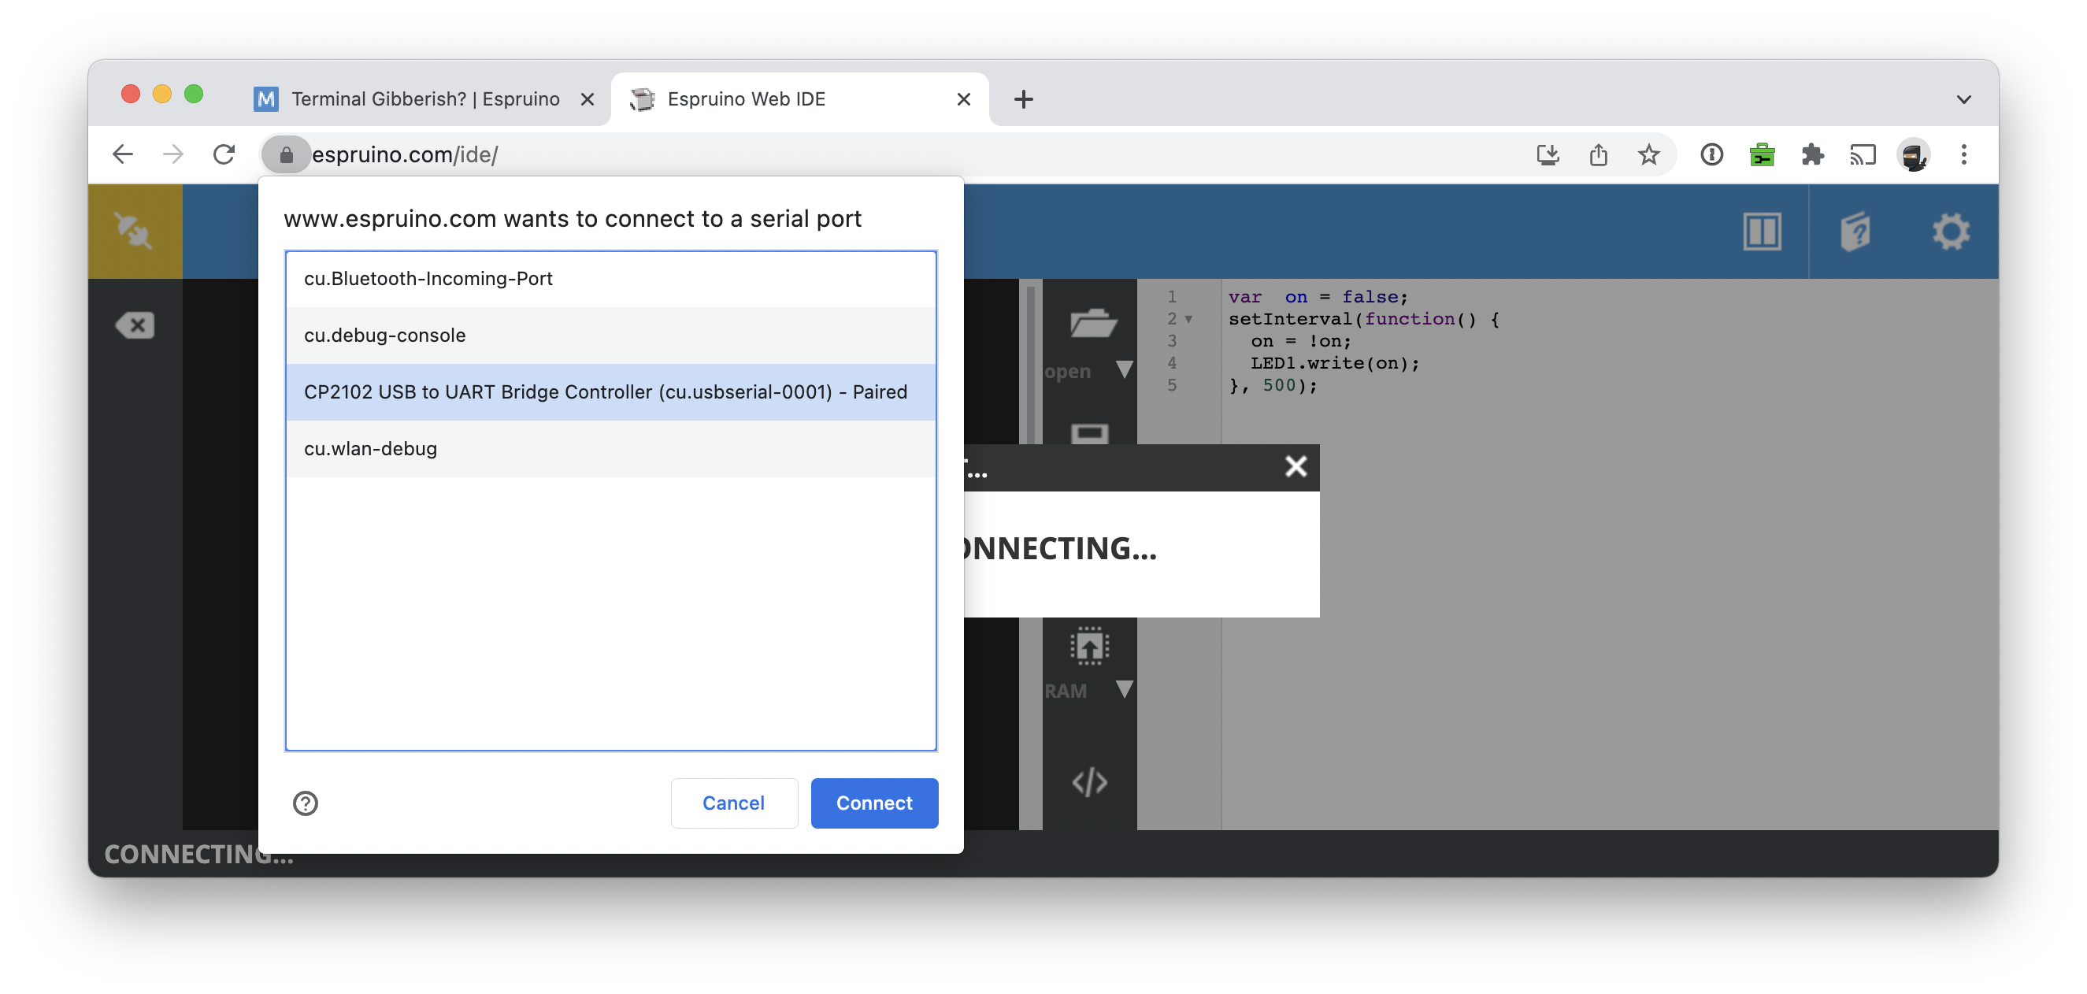This screenshot has height=994, width=2087.
Task: Close the Connecting popup with X
Action: [1296, 466]
